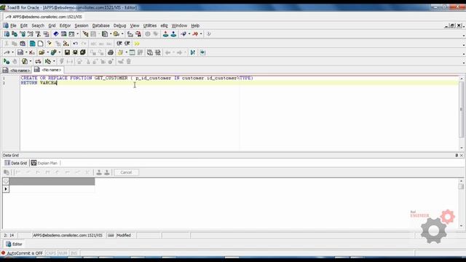This screenshot has height=262, width=466.
Task: Click the greyed-out Redo arrow icon
Action: pyautogui.click(x=84, y=44)
